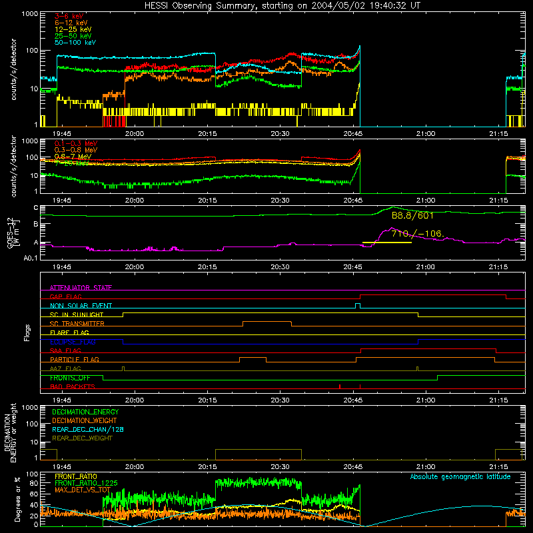
Task: Click the 25-50 keV legend label
Action: pos(73,36)
